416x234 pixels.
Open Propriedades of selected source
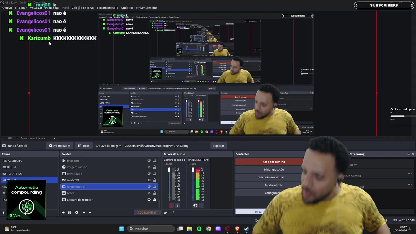tap(59, 146)
